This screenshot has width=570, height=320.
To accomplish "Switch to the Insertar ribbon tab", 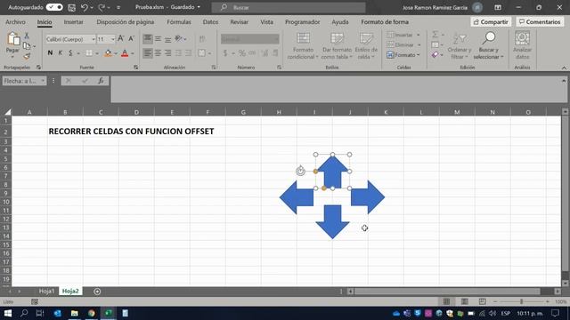I will [x=73, y=22].
